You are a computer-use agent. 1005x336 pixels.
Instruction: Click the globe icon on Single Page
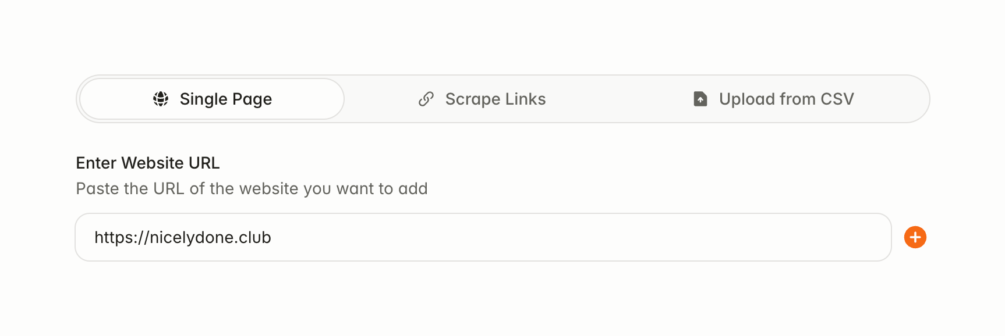[x=161, y=99]
